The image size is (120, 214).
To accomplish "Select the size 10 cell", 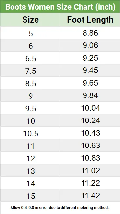I will [x=30, y=120].
